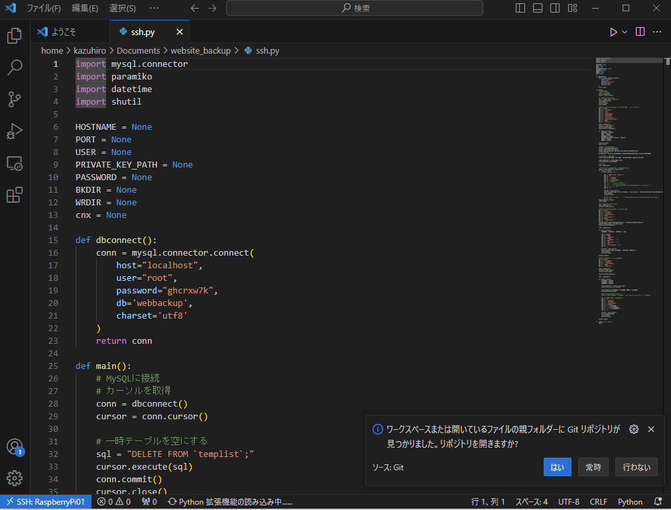This screenshot has width=671, height=510.
Task: Open the Explorer view in activity bar
Action: coord(15,36)
